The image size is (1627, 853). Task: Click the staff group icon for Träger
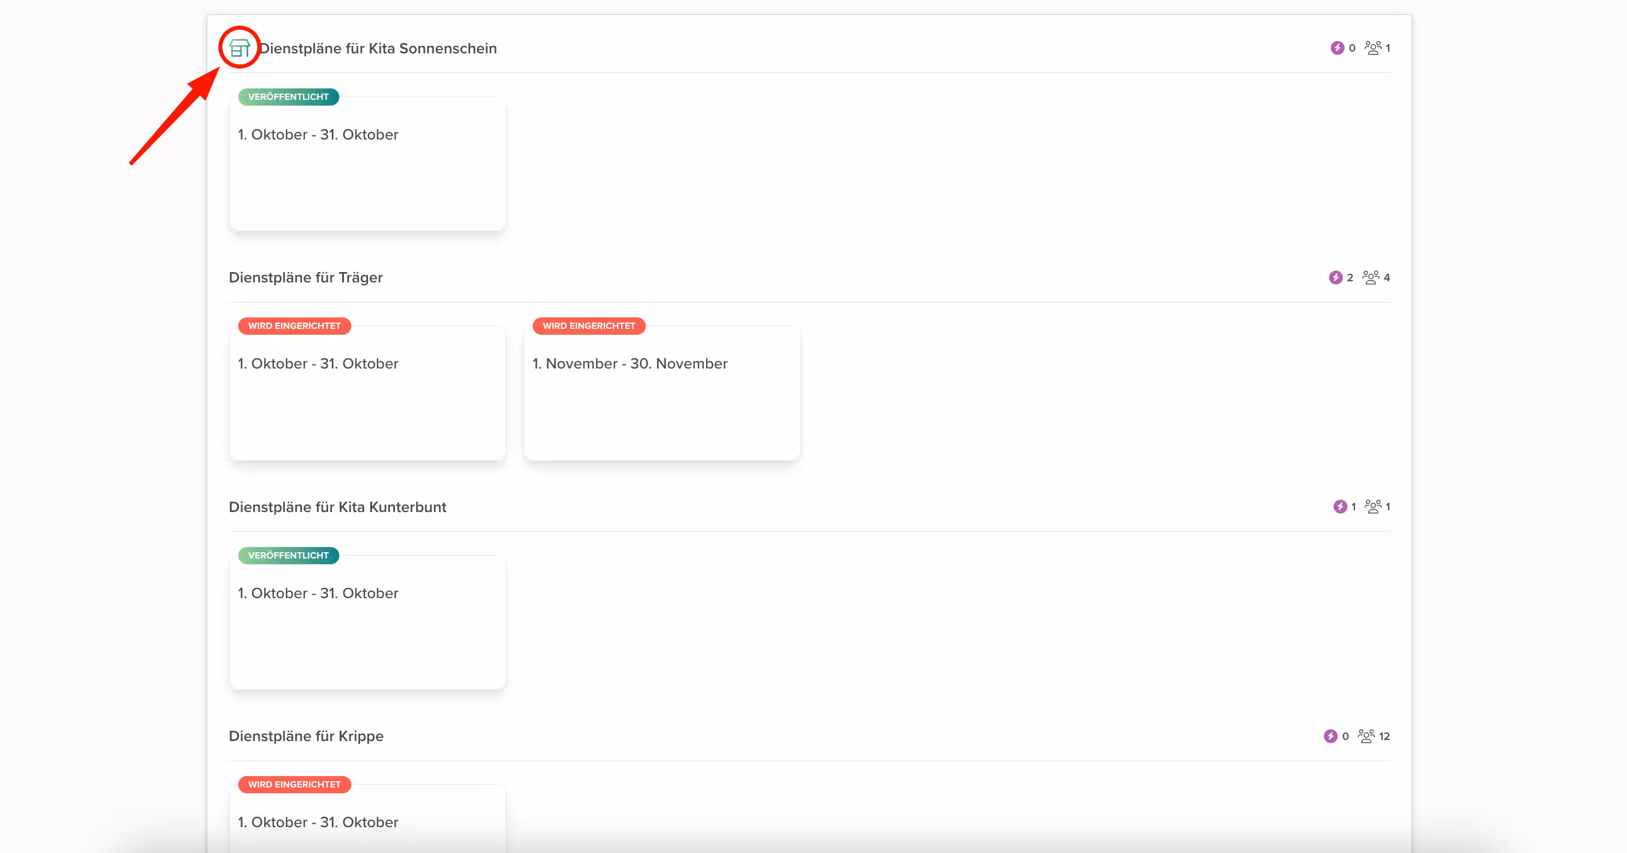point(1370,278)
